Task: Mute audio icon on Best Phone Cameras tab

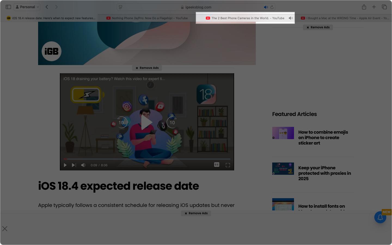Action: (x=291, y=18)
